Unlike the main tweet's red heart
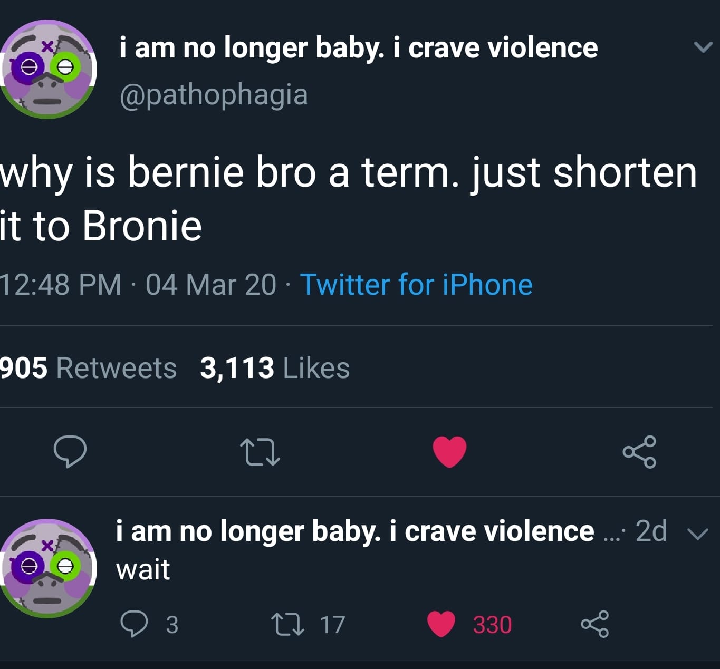The image size is (720, 669). click(x=449, y=452)
